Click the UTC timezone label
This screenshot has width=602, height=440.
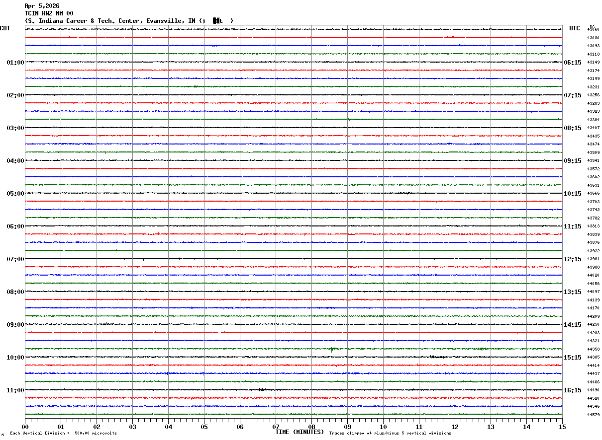[575, 28]
